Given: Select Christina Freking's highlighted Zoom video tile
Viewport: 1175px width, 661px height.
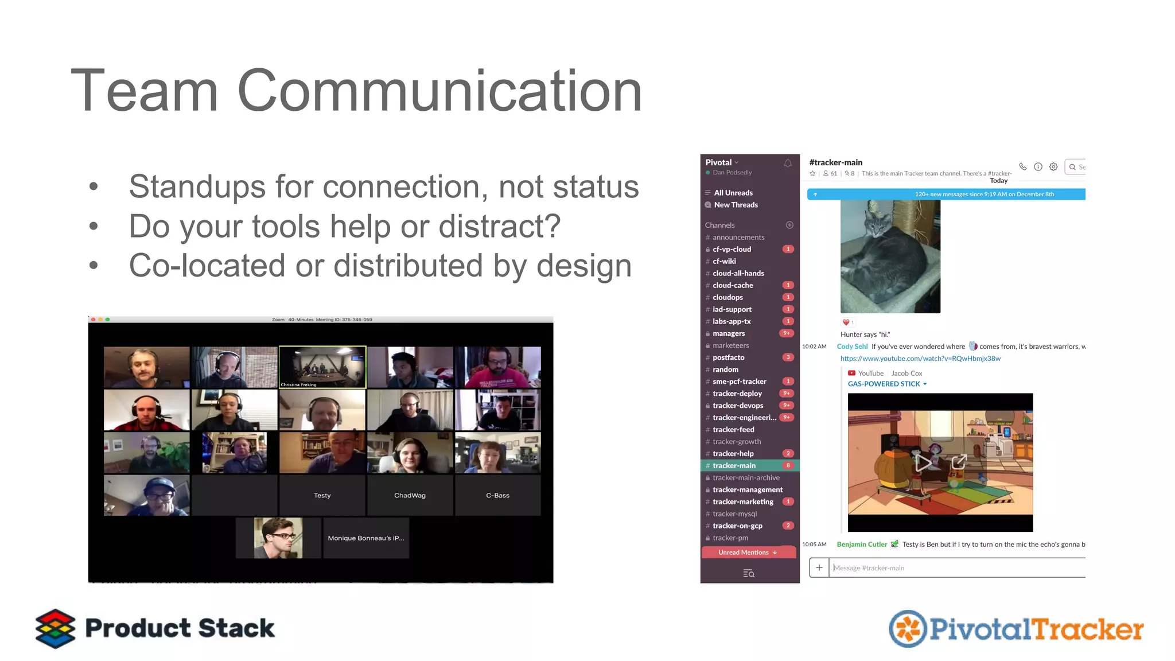Looking at the screenshot, I should coord(322,367).
